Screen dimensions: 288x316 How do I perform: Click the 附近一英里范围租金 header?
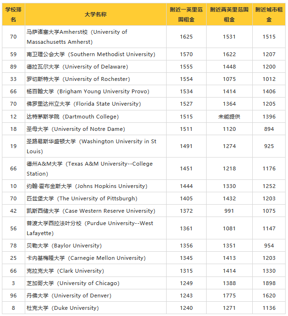pos(186,14)
